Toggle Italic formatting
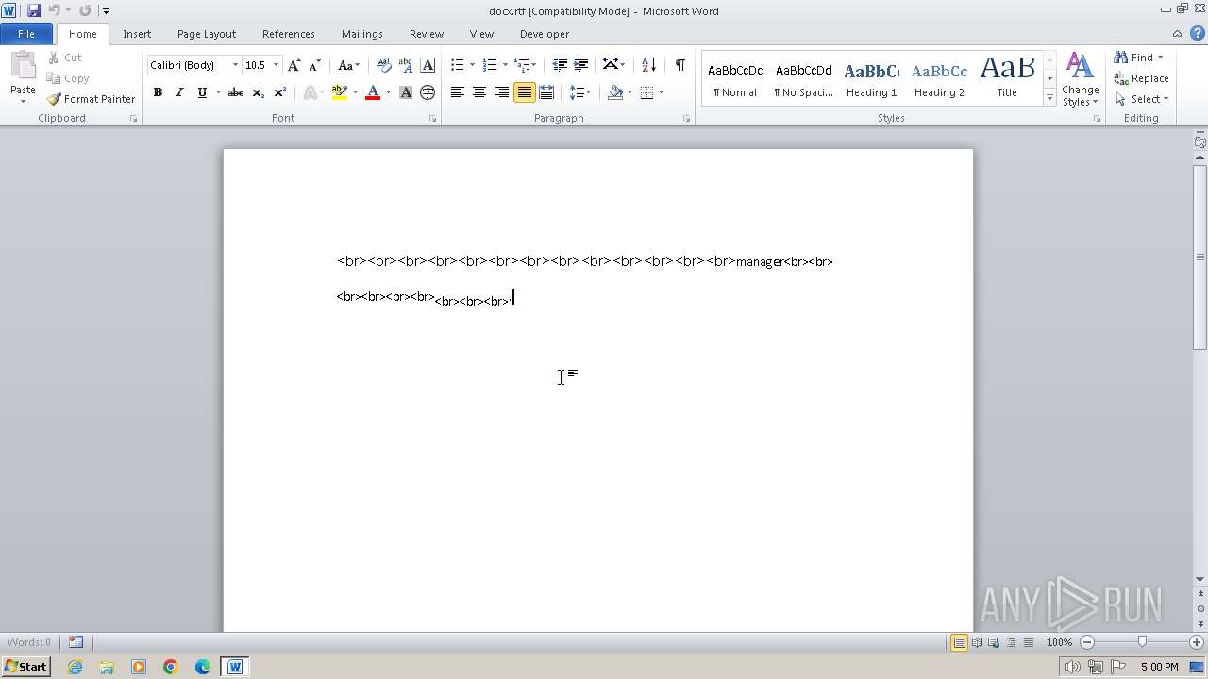This screenshot has width=1208, height=679. point(179,92)
